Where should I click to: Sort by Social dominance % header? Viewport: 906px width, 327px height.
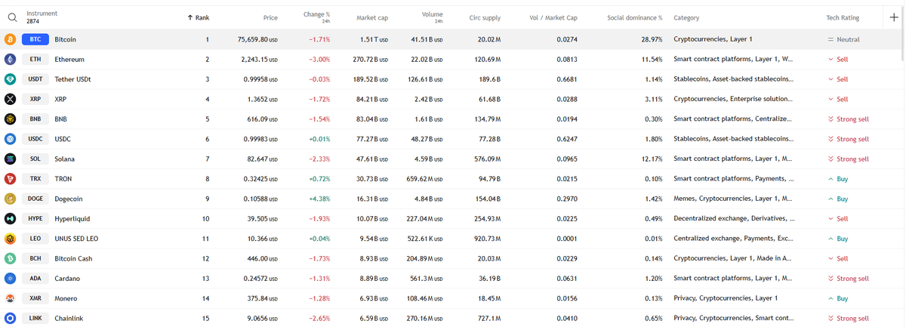634,17
